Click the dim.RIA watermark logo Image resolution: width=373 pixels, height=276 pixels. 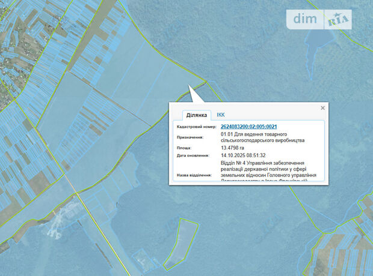pos(321,19)
